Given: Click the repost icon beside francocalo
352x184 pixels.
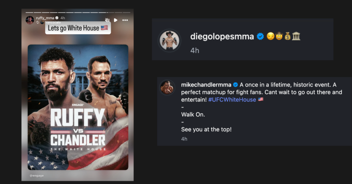Looking at the screenshot, I should click(37, 22).
